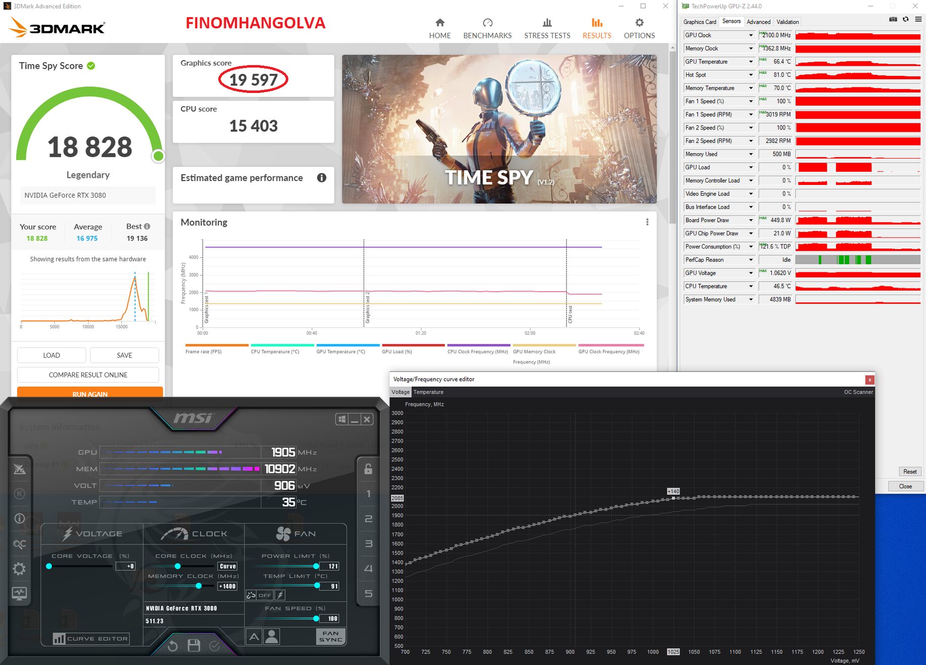Click the Memory Clock slider handle
Image resolution: width=926 pixels, height=665 pixels.
(199, 586)
